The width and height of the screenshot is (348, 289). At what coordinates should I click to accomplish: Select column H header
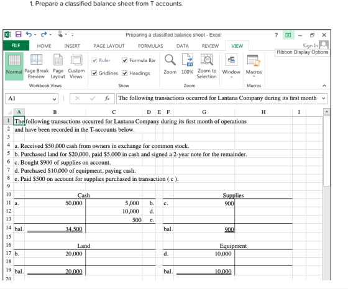pos(263,112)
